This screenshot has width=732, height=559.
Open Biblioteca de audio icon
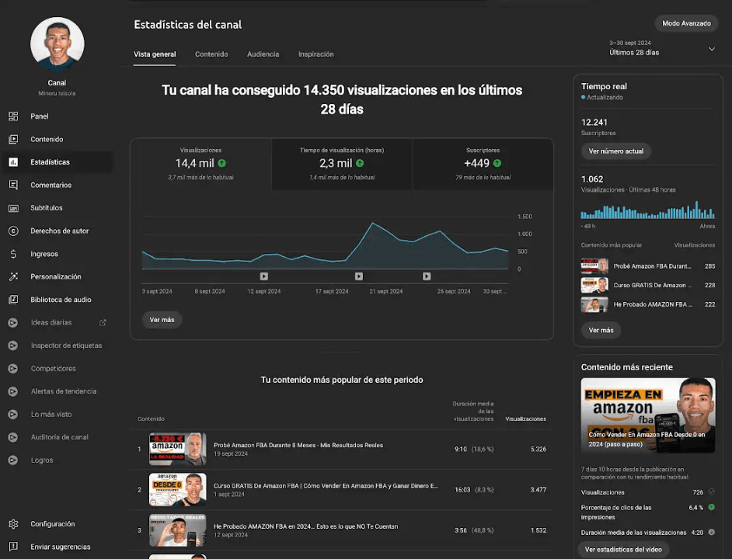click(x=13, y=300)
